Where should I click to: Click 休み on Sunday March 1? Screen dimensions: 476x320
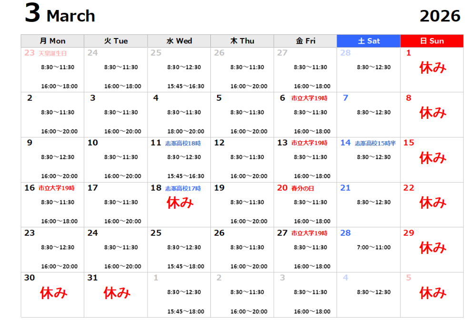pos(433,68)
